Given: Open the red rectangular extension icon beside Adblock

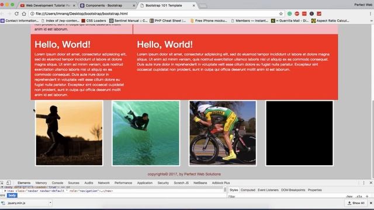Looking at the screenshot, I should [x=304, y=13].
